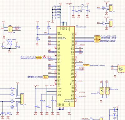Screen dimensions: 125x120
Task: Select the X1 crystal XTAL symbol
Action: click(x=9, y=43)
